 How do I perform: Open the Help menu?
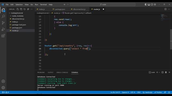point(51,5)
